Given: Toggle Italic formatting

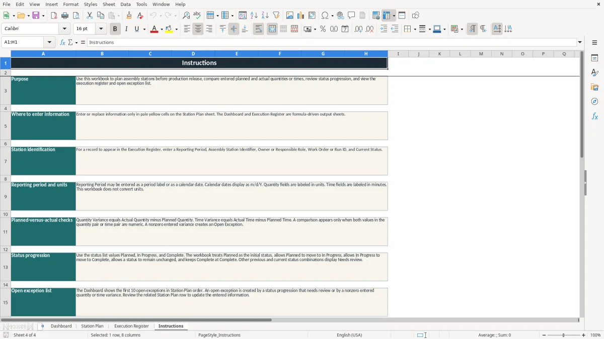Looking at the screenshot, I should coord(126,29).
